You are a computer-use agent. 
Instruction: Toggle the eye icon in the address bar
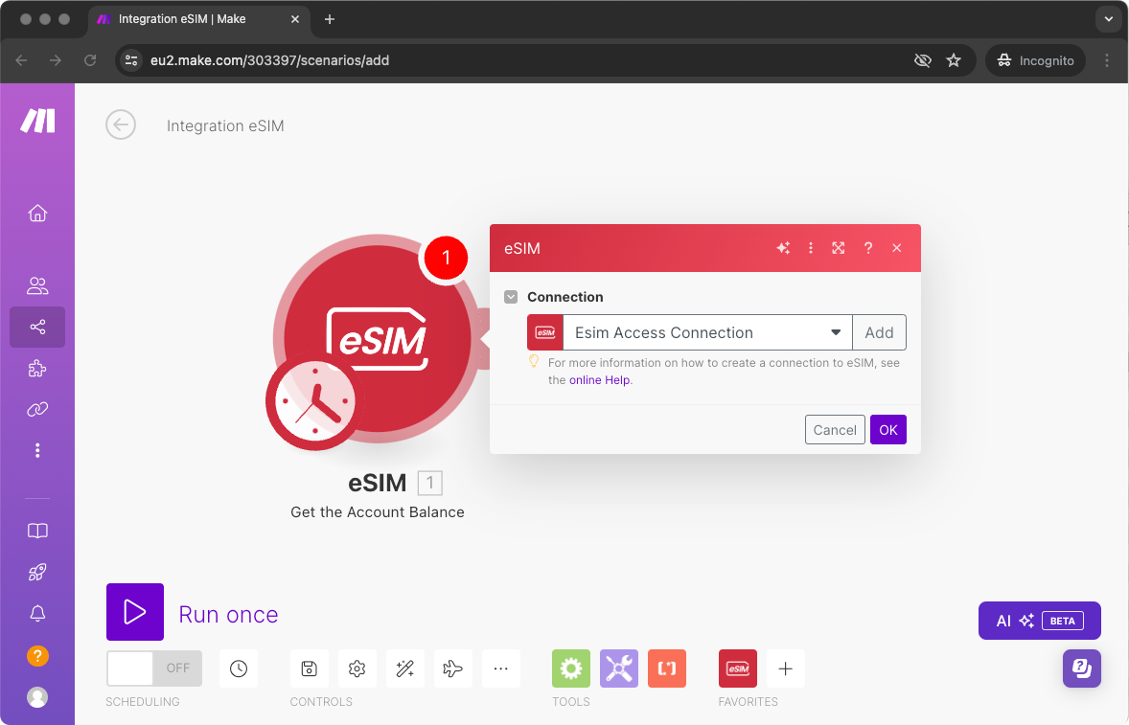[x=922, y=59]
